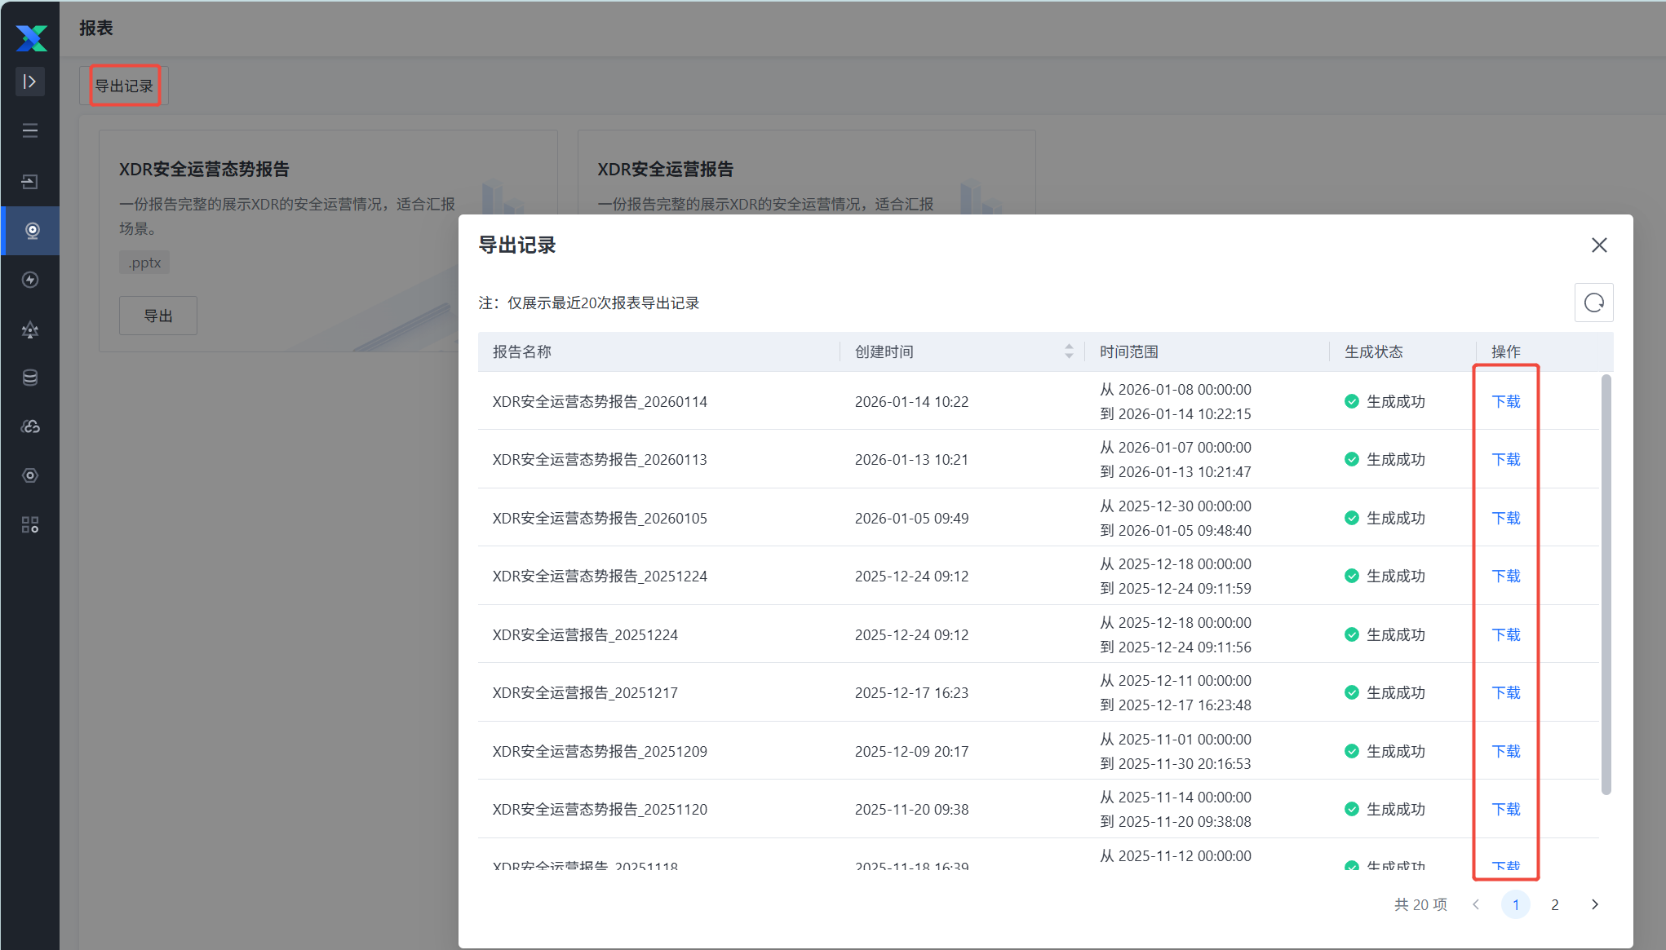Open the app grid sidebar icon
The height and width of the screenshot is (950, 1666).
pyautogui.click(x=30, y=524)
